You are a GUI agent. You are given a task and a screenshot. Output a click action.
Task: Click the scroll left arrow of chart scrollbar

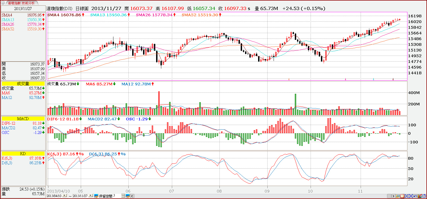click(132, 196)
